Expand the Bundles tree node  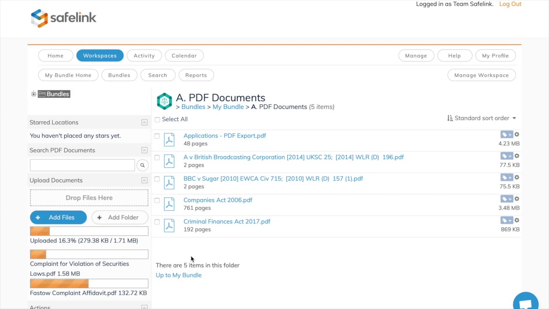pyautogui.click(x=33, y=94)
